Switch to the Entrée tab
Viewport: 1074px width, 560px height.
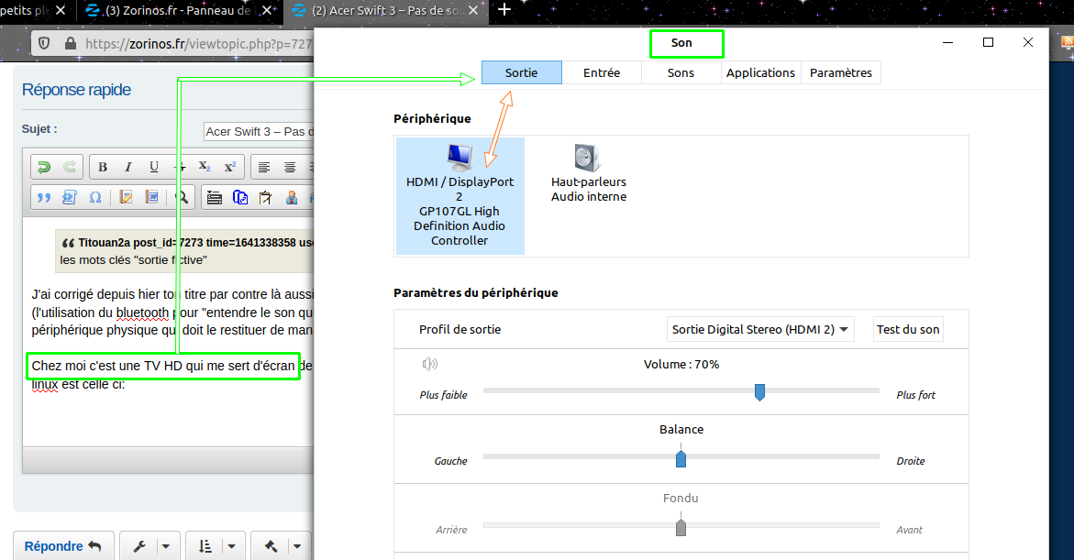pos(602,72)
